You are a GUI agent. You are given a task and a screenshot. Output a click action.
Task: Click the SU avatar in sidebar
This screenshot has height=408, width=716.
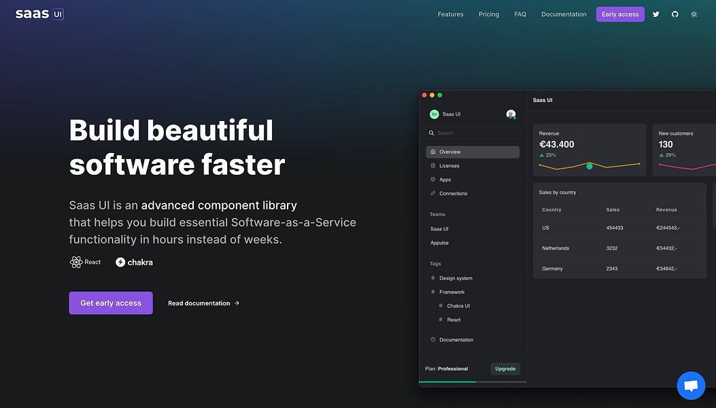(x=434, y=114)
